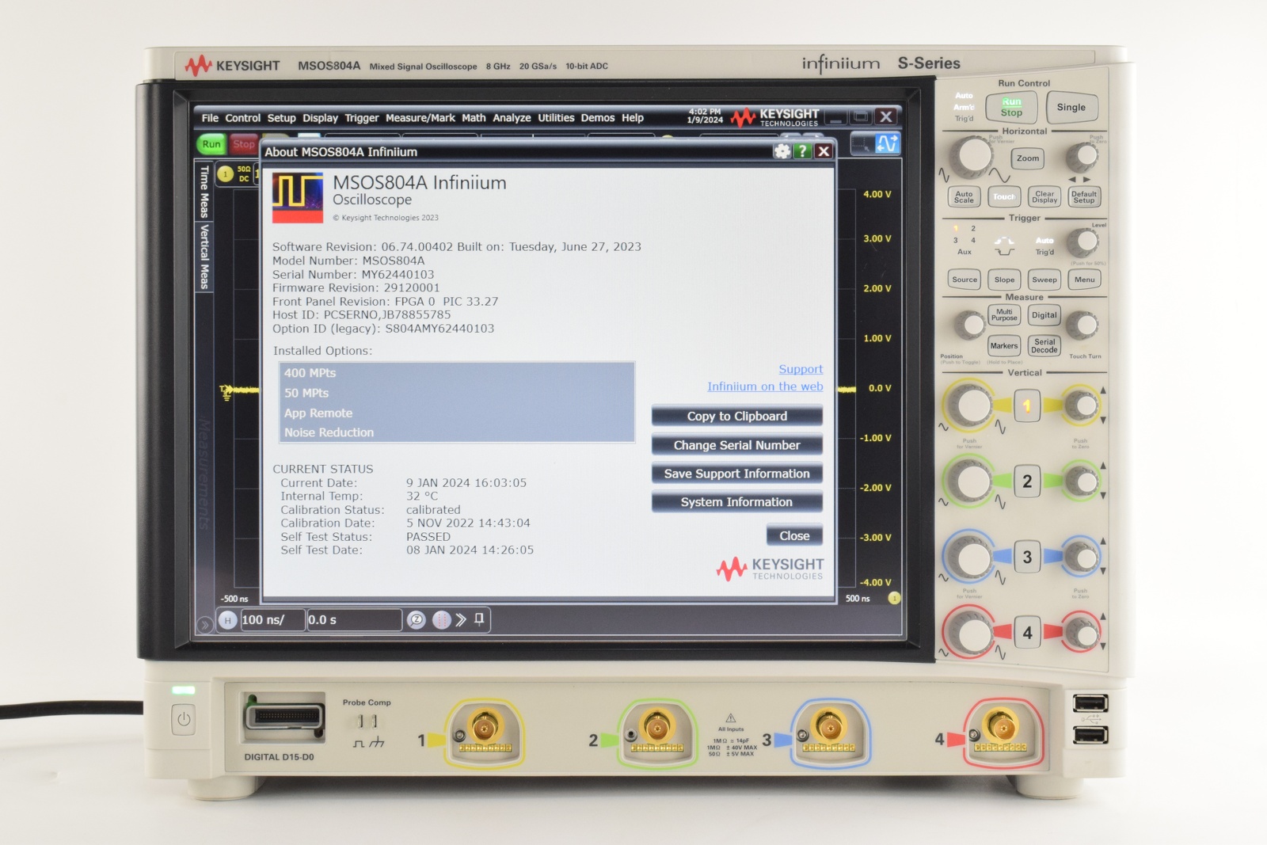Click the Close button in About dialog
Screen dimensions: 1267x845
(x=794, y=536)
